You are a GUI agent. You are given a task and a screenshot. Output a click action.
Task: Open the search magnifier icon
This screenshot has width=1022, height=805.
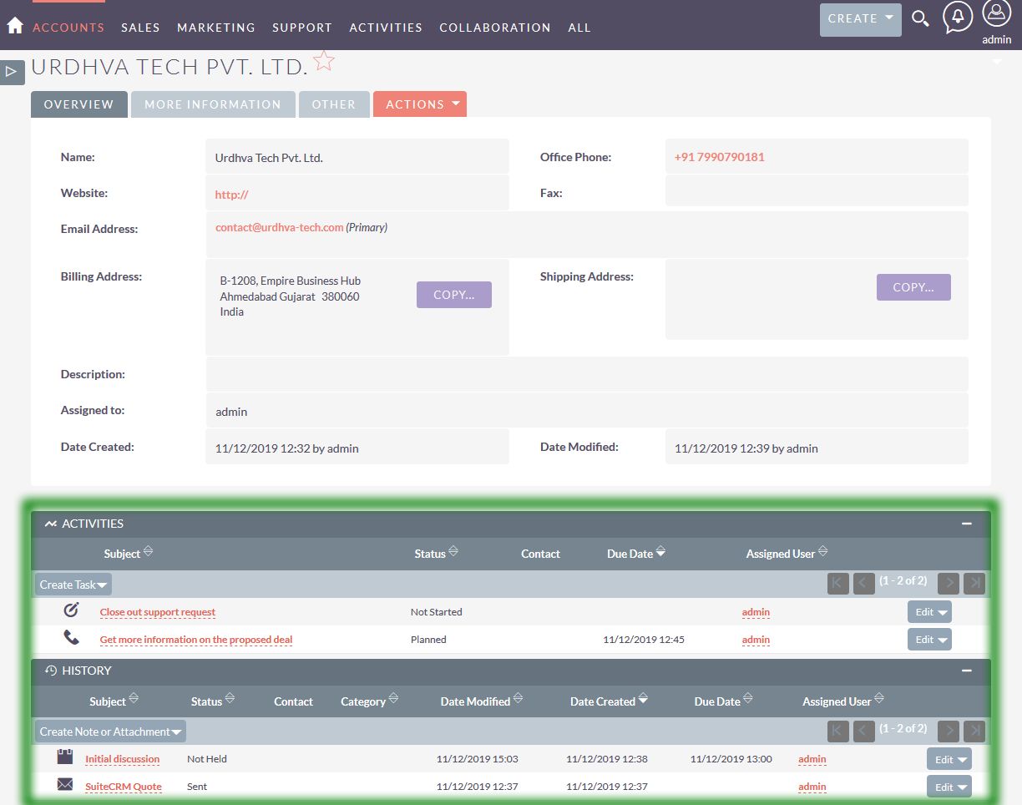click(x=920, y=18)
